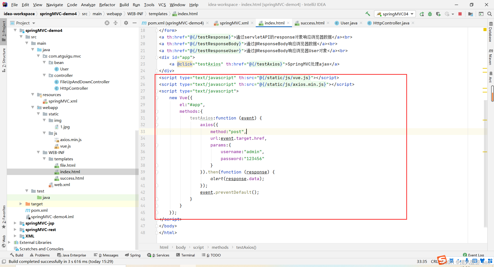This screenshot has height=267, width=494.
Task: Expand the target folder
Action: (21, 204)
